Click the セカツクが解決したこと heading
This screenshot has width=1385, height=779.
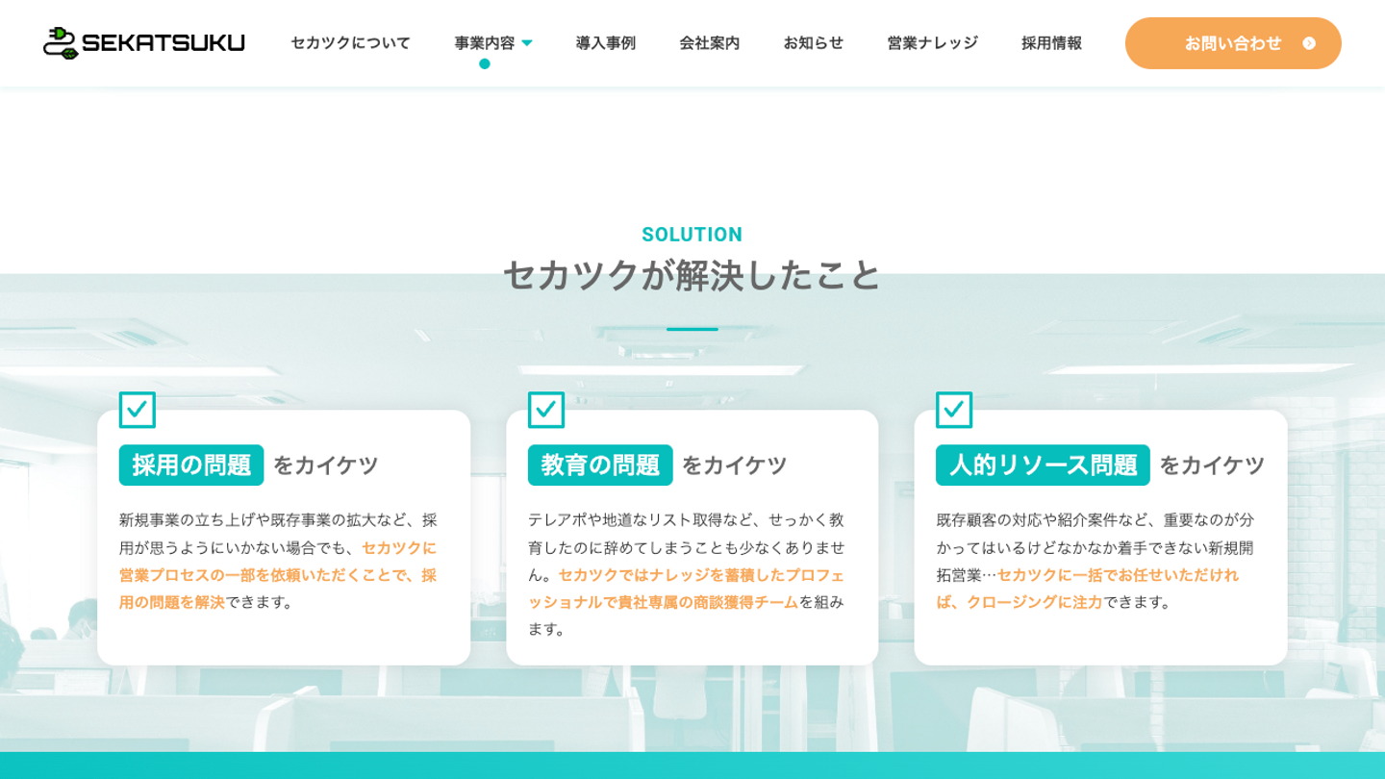point(692,275)
